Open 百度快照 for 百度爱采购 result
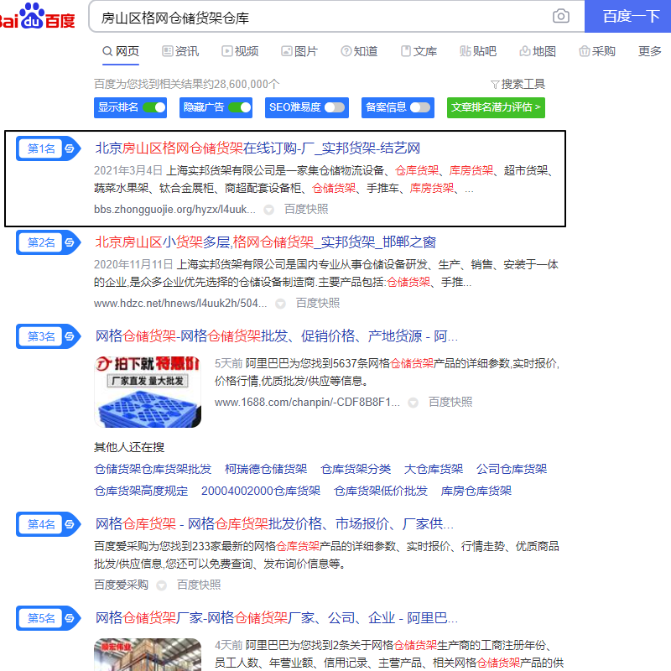This screenshot has width=671, height=671. [x=199, y=585]
